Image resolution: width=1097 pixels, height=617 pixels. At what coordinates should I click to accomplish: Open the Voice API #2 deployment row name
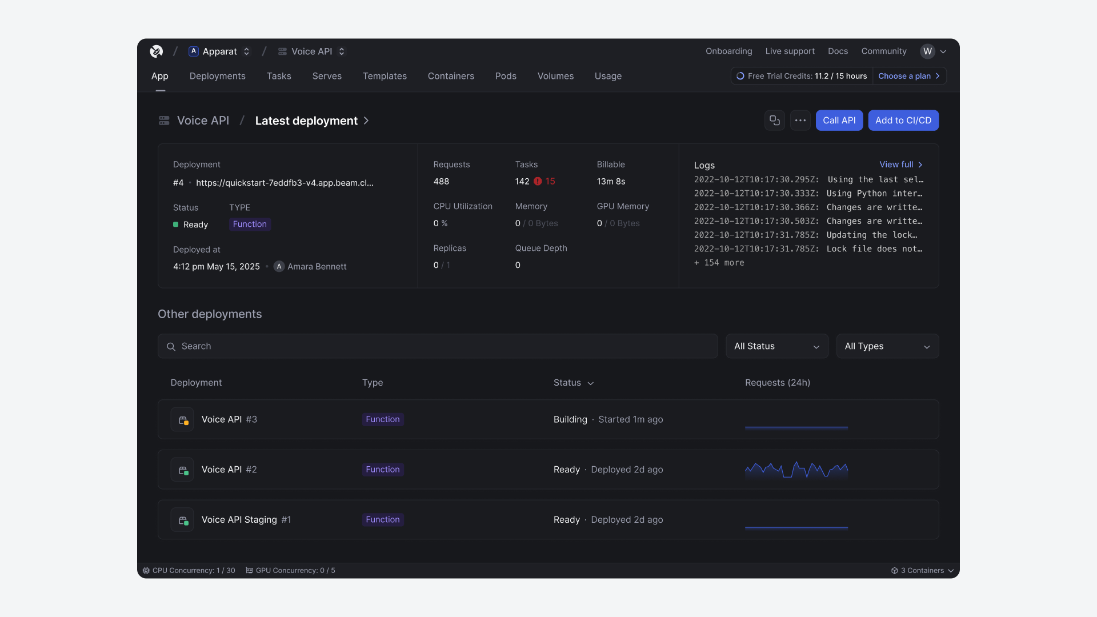click(229, 470)
